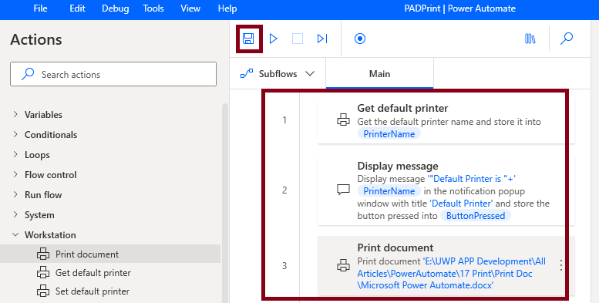Click the Workstation label in Actions pane
This screenshot has height=303, width=599.
click(x=50, y=234)
